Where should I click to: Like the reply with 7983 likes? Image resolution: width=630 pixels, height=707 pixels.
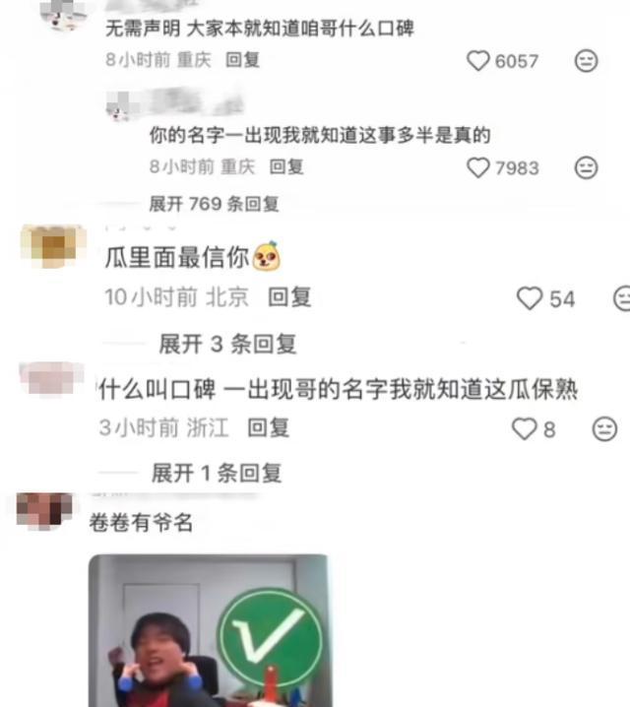click(x=478, y=167)
